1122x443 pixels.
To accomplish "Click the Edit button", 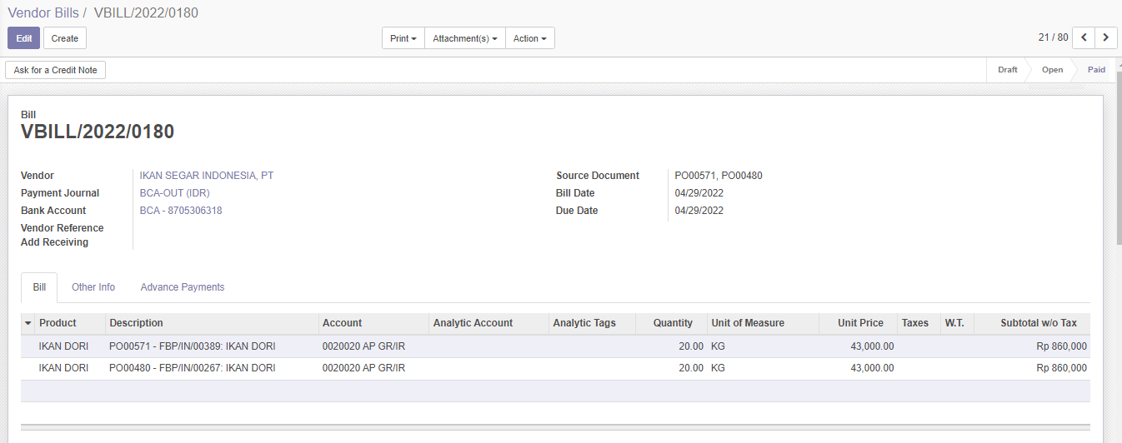I will coord(23,38).
